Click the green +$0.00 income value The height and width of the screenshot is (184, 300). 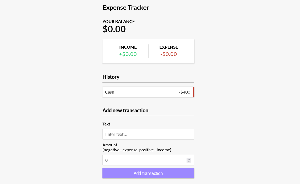128,54
